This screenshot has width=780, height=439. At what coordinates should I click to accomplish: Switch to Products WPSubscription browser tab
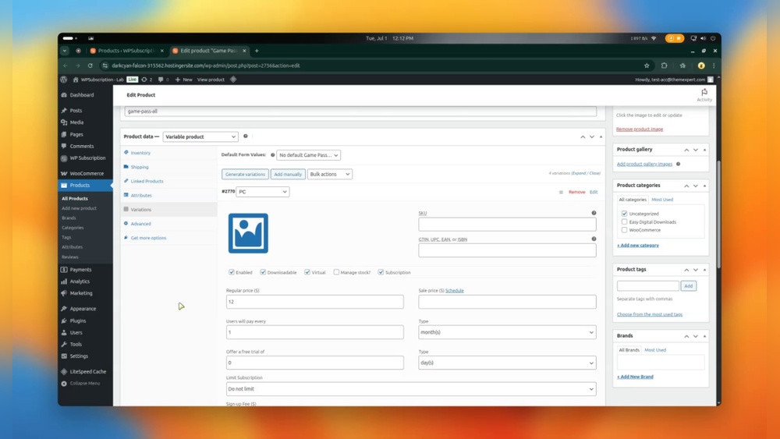click(x=127, y=51)
